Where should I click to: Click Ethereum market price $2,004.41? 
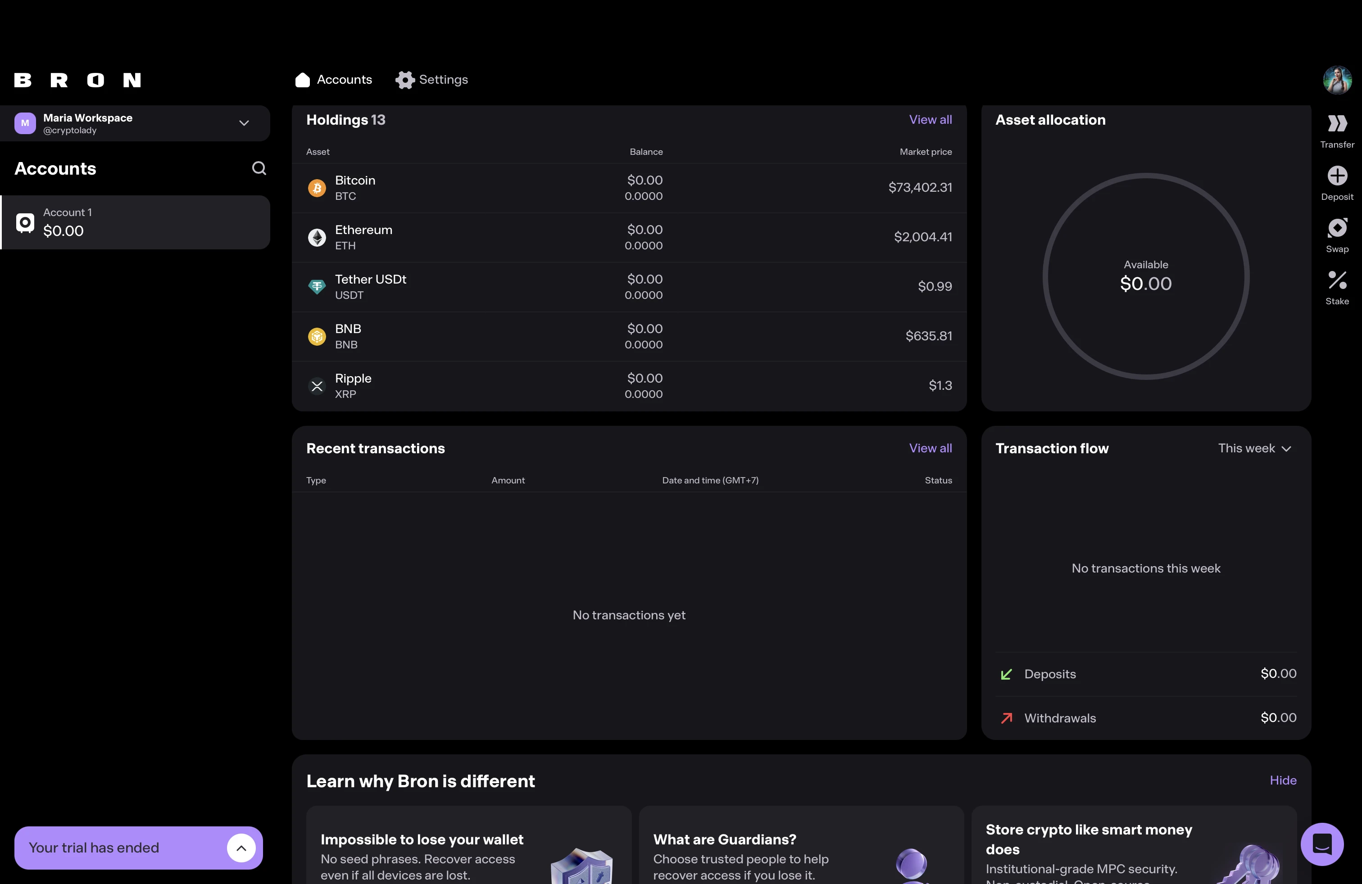pyautogui.click(x=923, y=237)
